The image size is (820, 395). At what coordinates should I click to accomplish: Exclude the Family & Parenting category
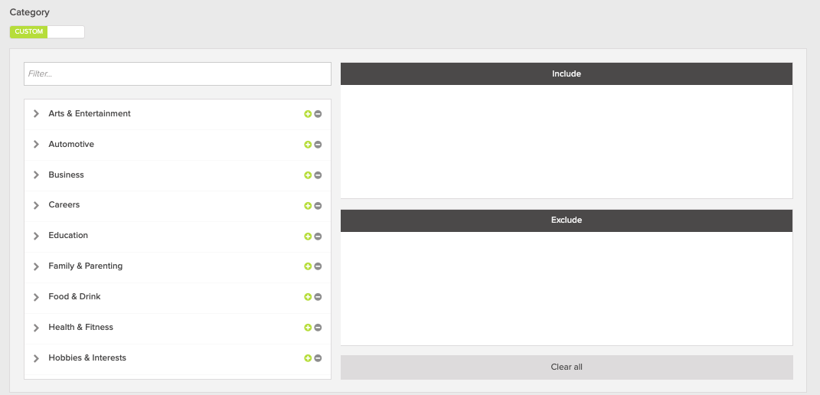click(x=318, y=266)
